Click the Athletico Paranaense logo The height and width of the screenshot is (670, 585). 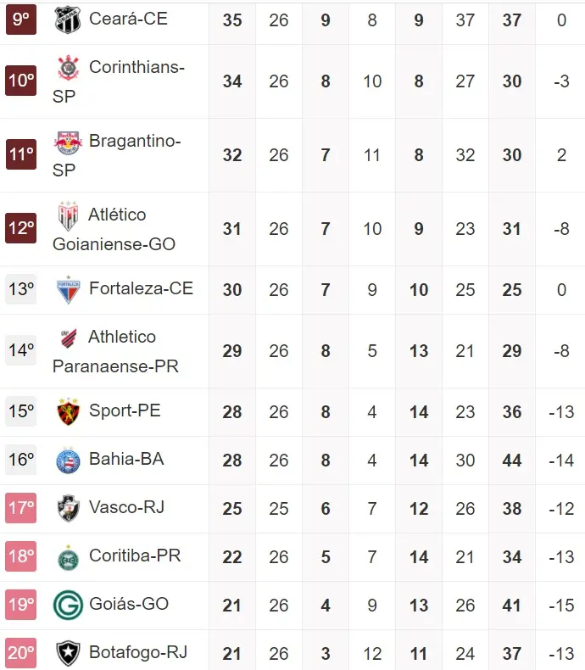tap(68, 338)
